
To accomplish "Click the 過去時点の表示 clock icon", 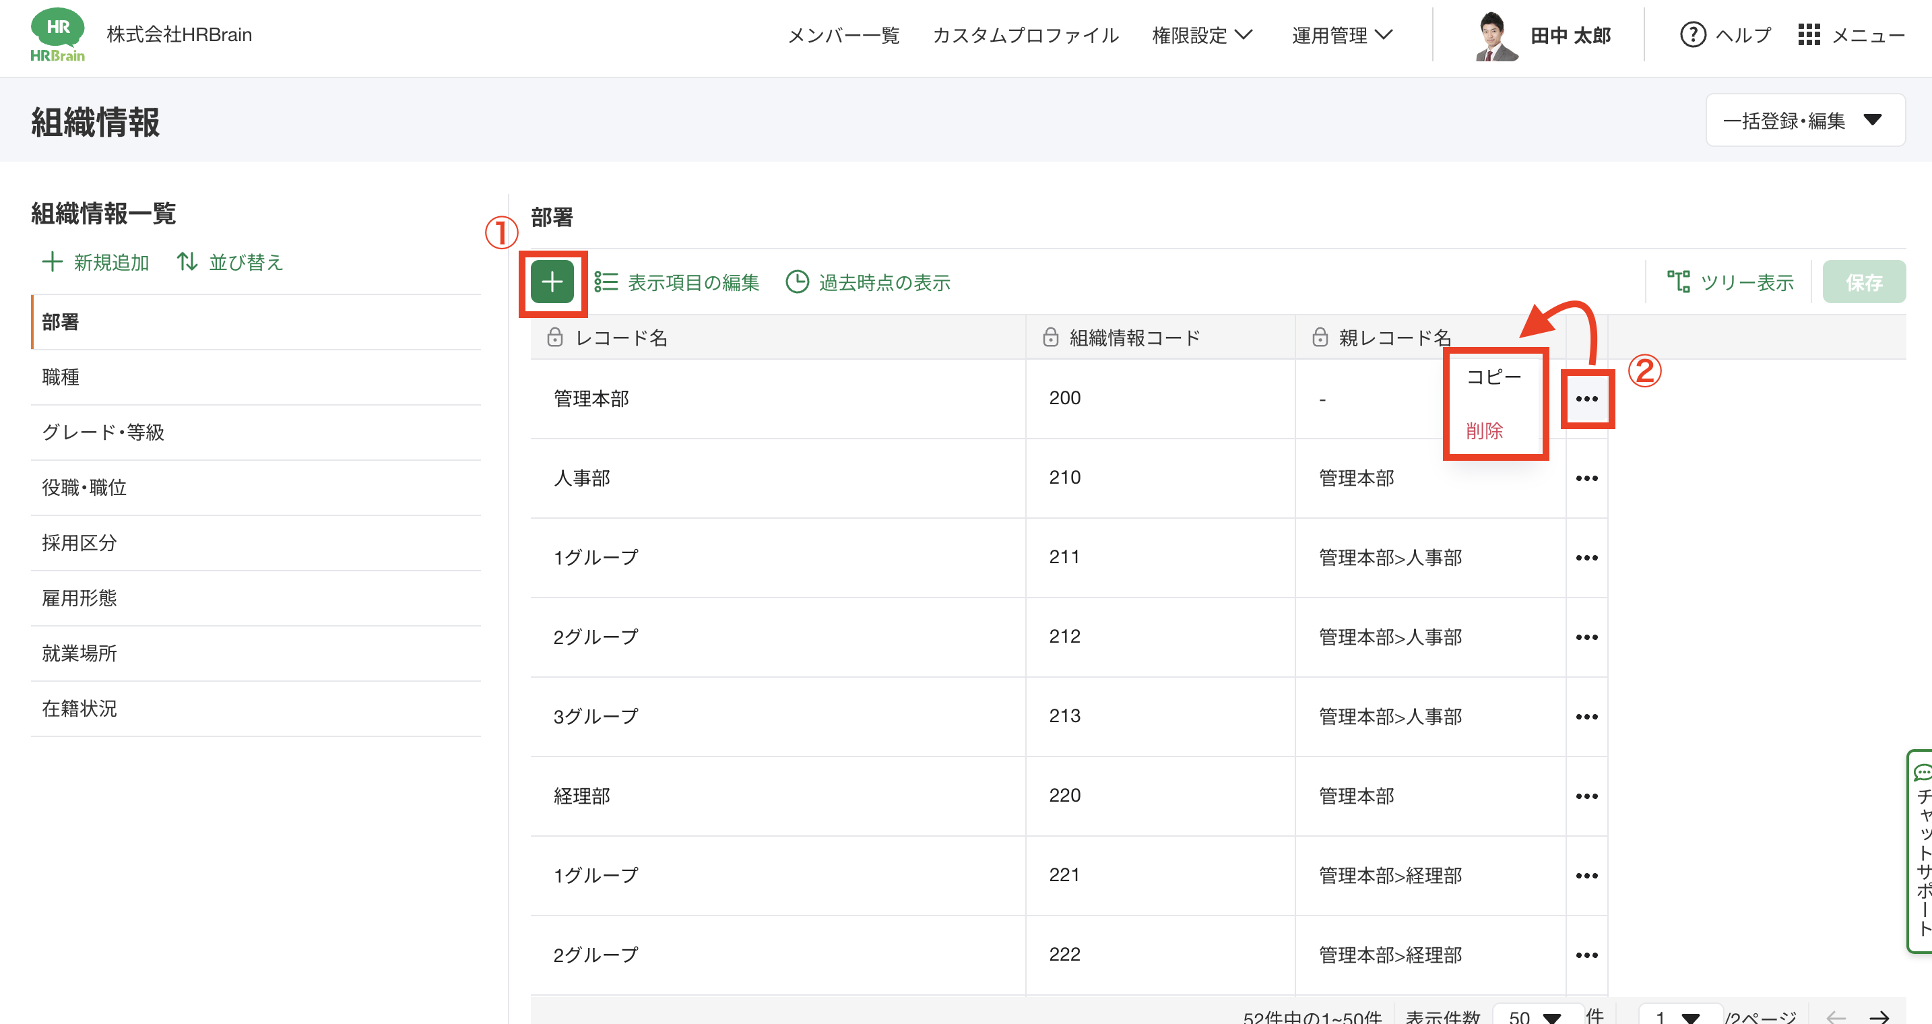I will pyautogui.click(x=796, y=282).
